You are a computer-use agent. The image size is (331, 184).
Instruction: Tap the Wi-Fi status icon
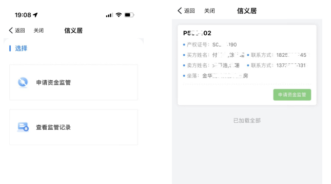pyautogui.click(x=119, y=15)
